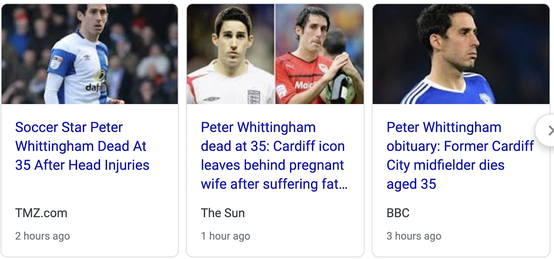Open 'Peter Whittingham obituary' BBC headline
This screenshot has height=259, width=554.
point(460,155)
